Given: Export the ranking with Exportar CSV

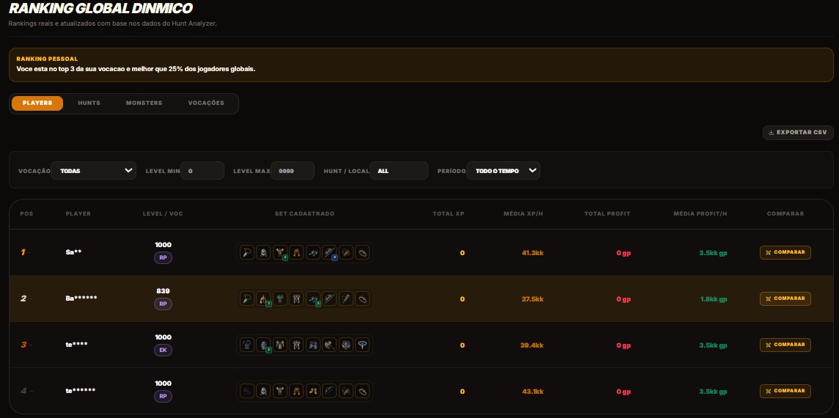Looking at the screenshot, I should [798, 132].
